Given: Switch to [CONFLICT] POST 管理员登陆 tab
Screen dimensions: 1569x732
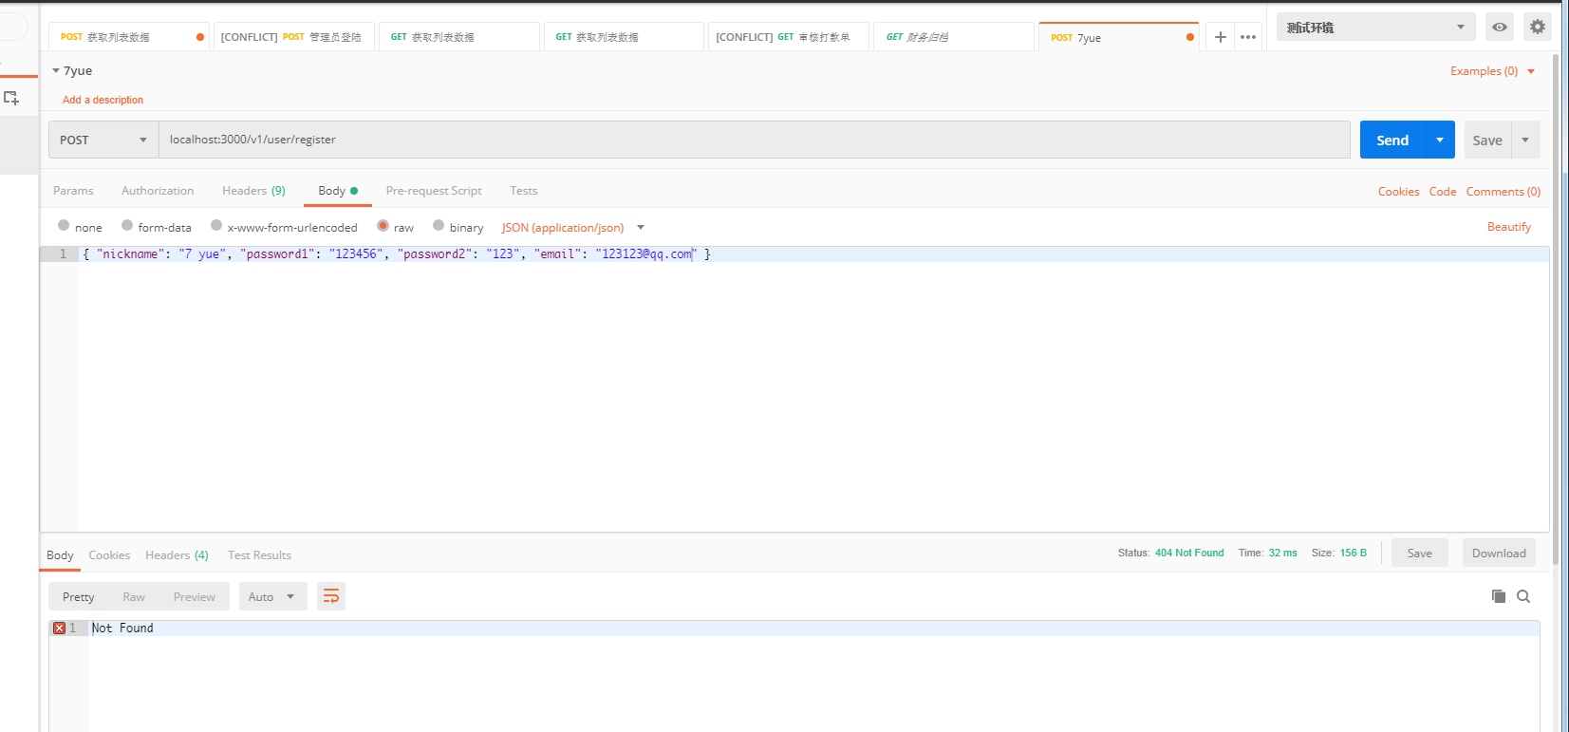Looking at the screenshot, I should coord(293,37).
